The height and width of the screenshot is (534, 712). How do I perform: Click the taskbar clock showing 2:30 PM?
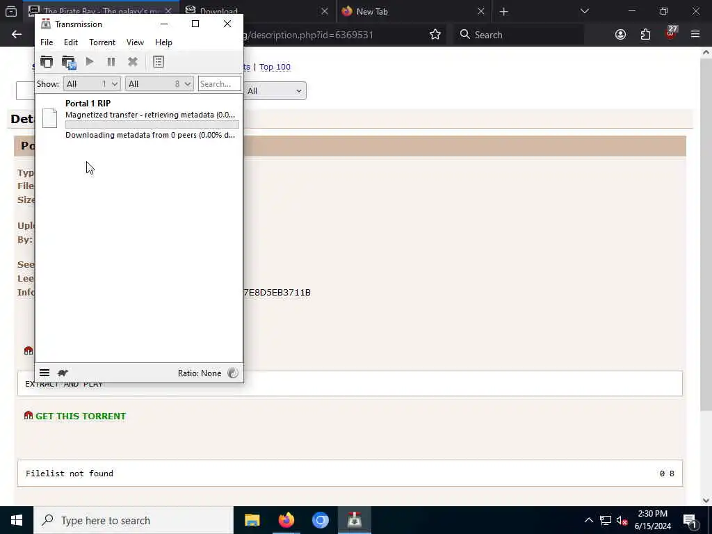pos(652,520)
